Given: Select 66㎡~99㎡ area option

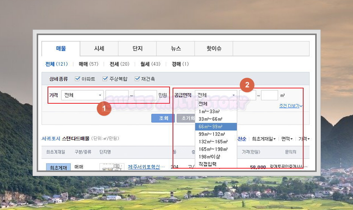Looking at the screenshot, I should click(x=216, y=127).
